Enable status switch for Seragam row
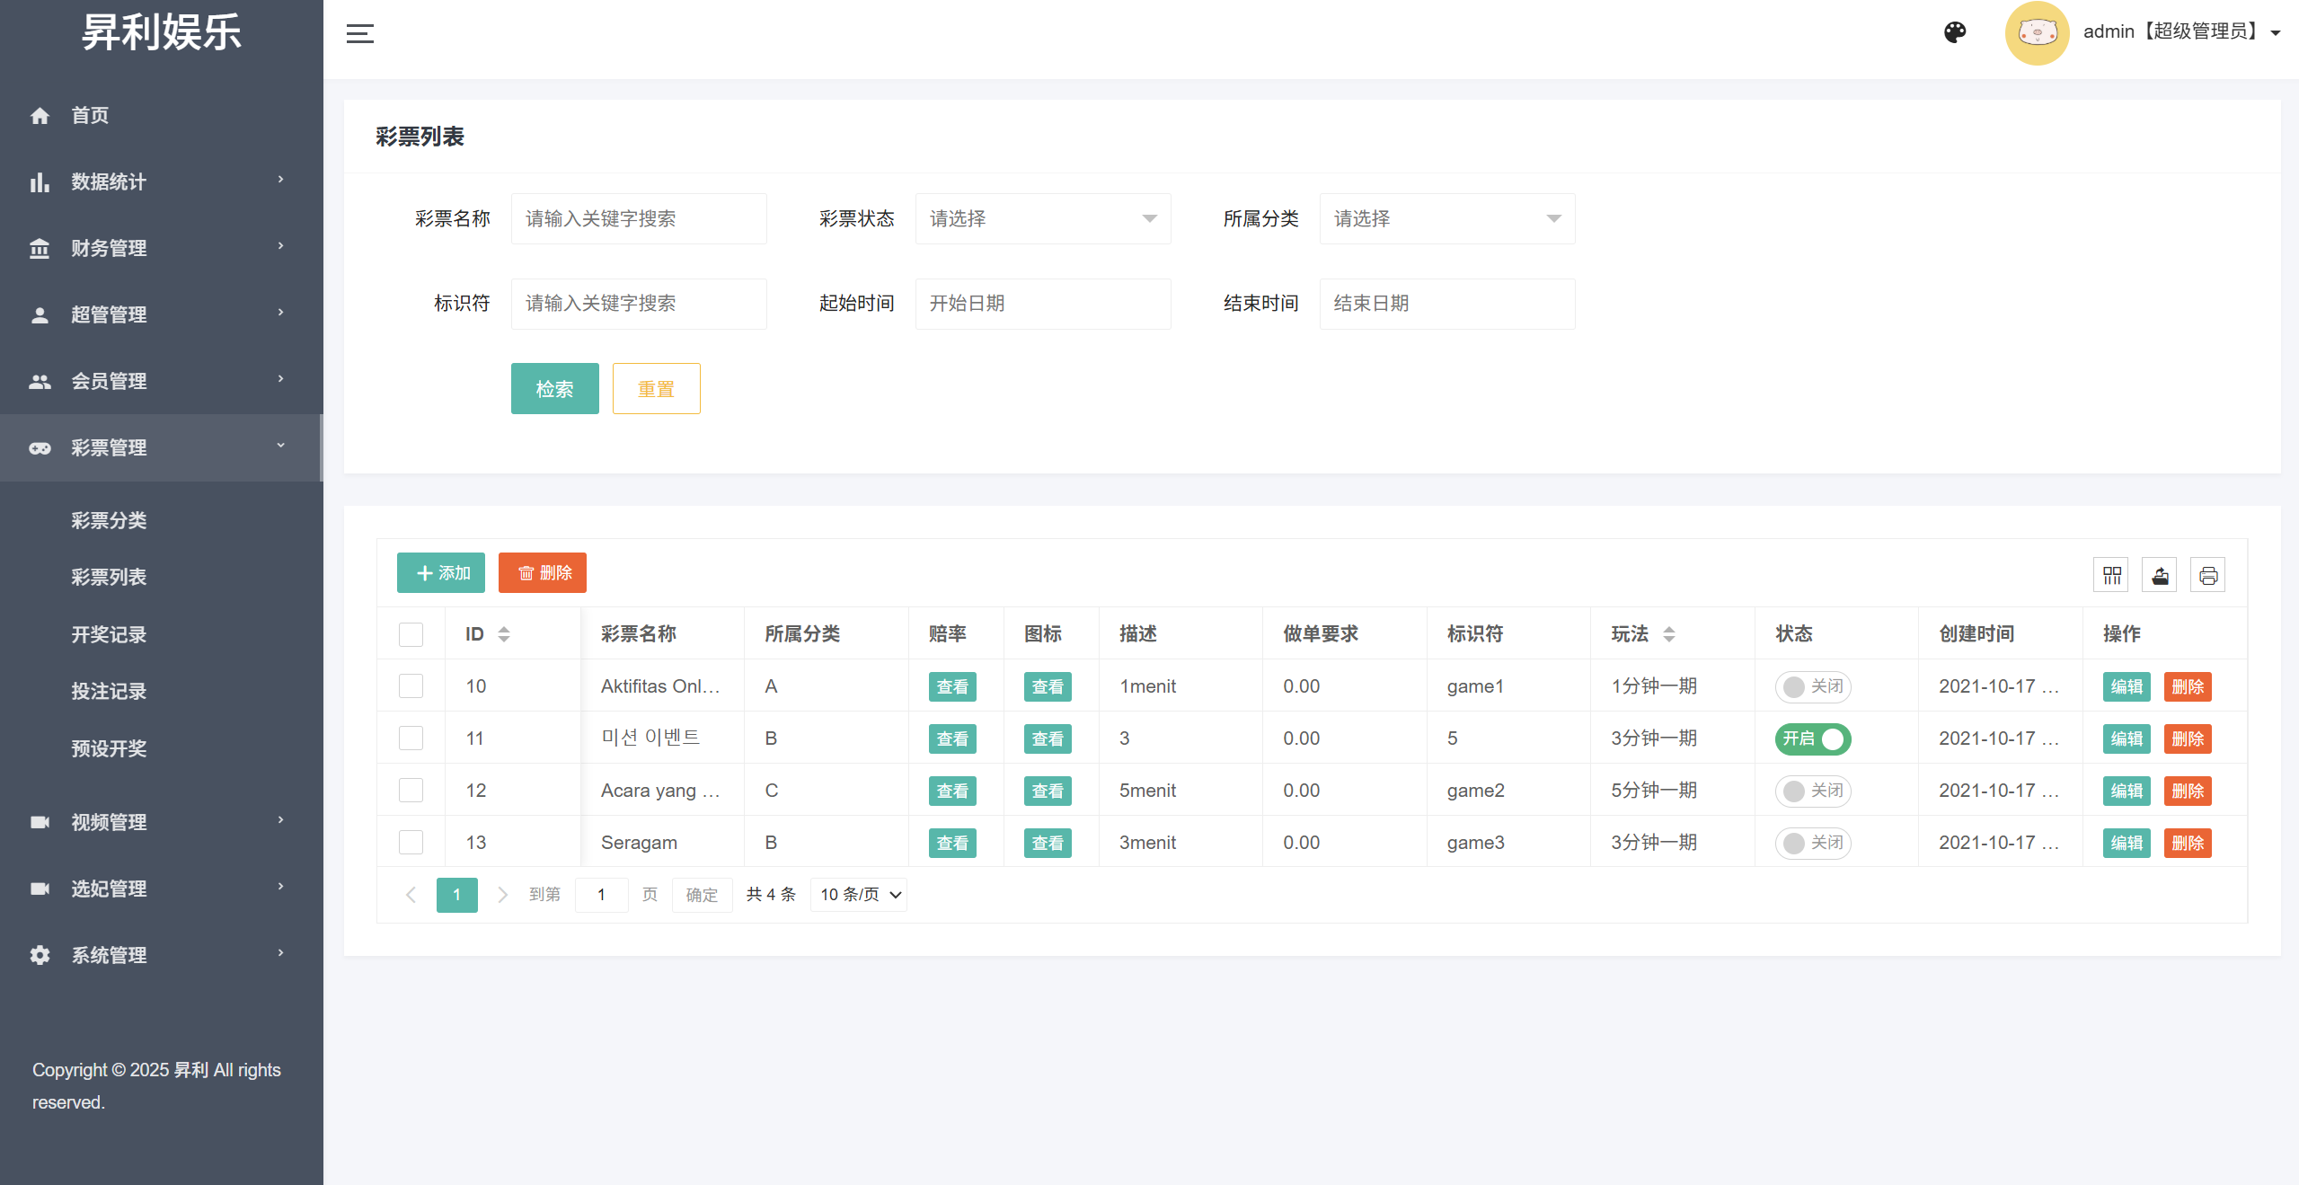 coord(1813,843)
